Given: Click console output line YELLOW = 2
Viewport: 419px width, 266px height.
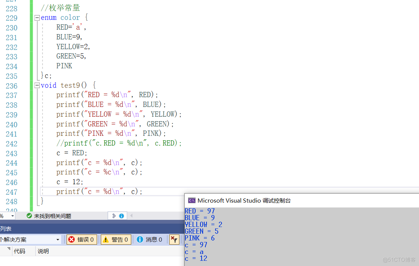Looking at the screenshot, I should tap(203, 225).
